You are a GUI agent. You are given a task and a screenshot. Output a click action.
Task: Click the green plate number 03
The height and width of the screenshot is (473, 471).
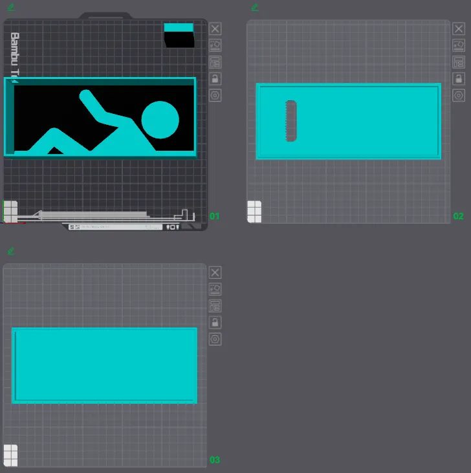click(214, 460)
